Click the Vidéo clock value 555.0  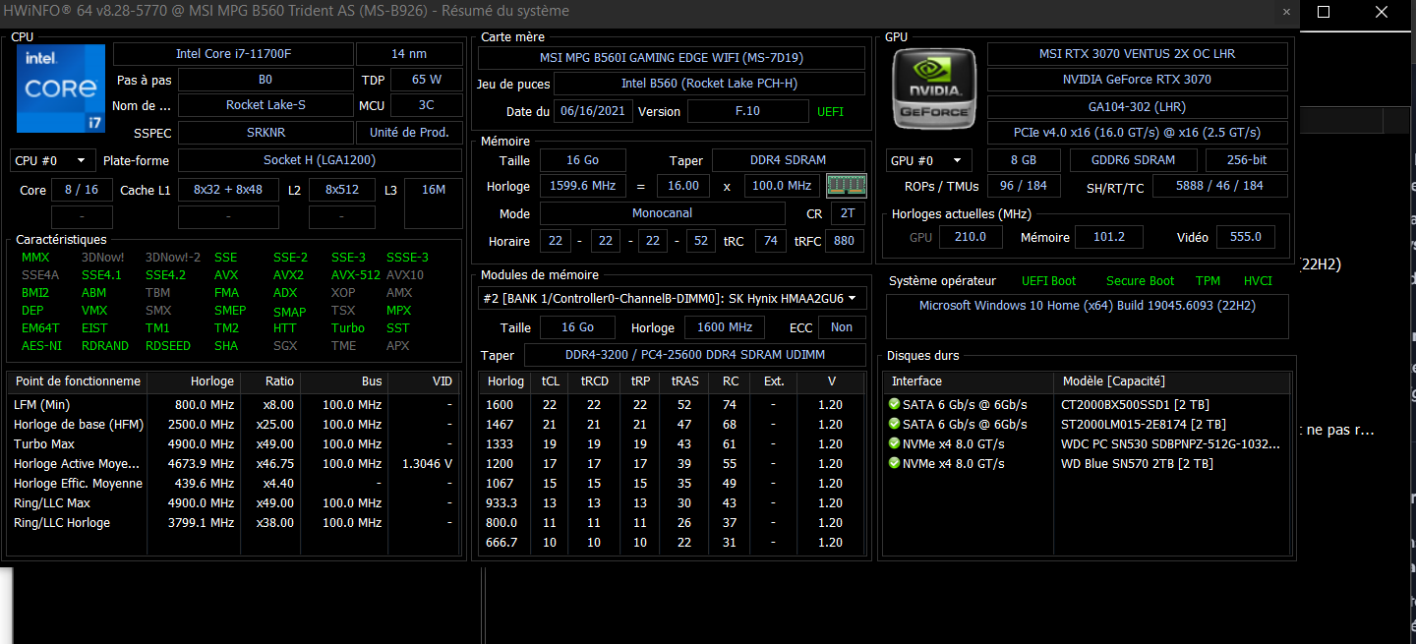click(x=1246, y=237)
